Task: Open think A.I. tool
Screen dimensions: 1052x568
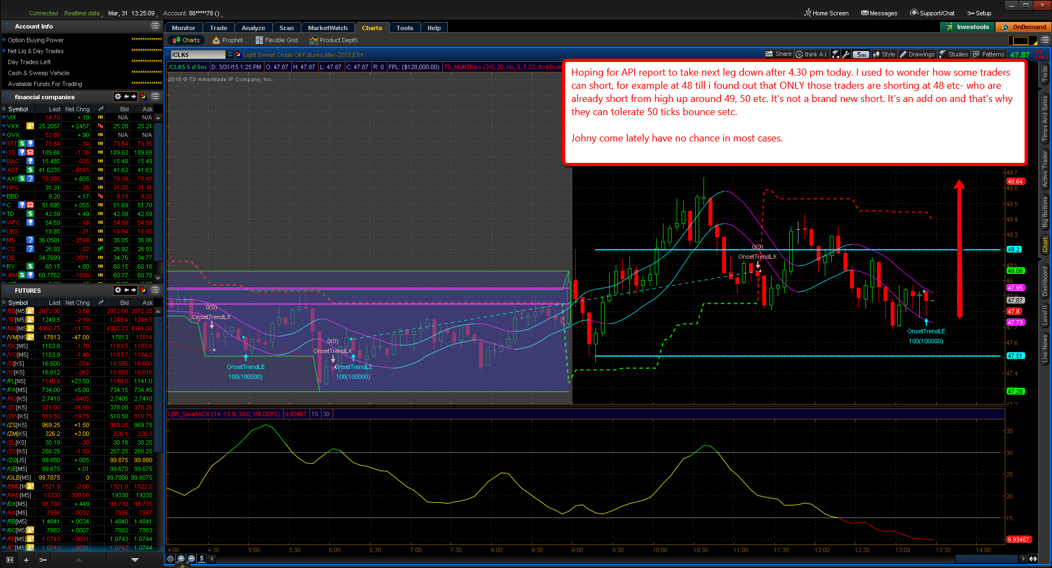Action: tap(812, 54)
